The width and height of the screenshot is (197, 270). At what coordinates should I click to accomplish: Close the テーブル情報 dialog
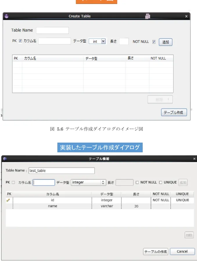pyautogui.click(x=194, y=159)
